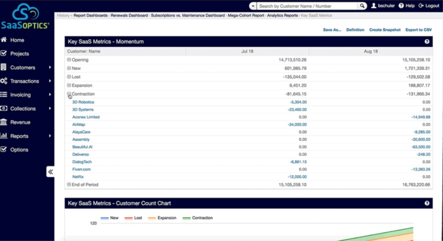Open Aconex Limited customer link
The width and height of the screenshot is (443, 241).
click(x=86, y=117)
